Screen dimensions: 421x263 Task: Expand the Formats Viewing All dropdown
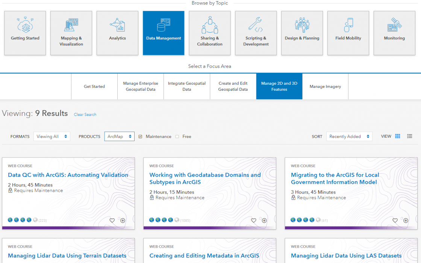(52, 137)
